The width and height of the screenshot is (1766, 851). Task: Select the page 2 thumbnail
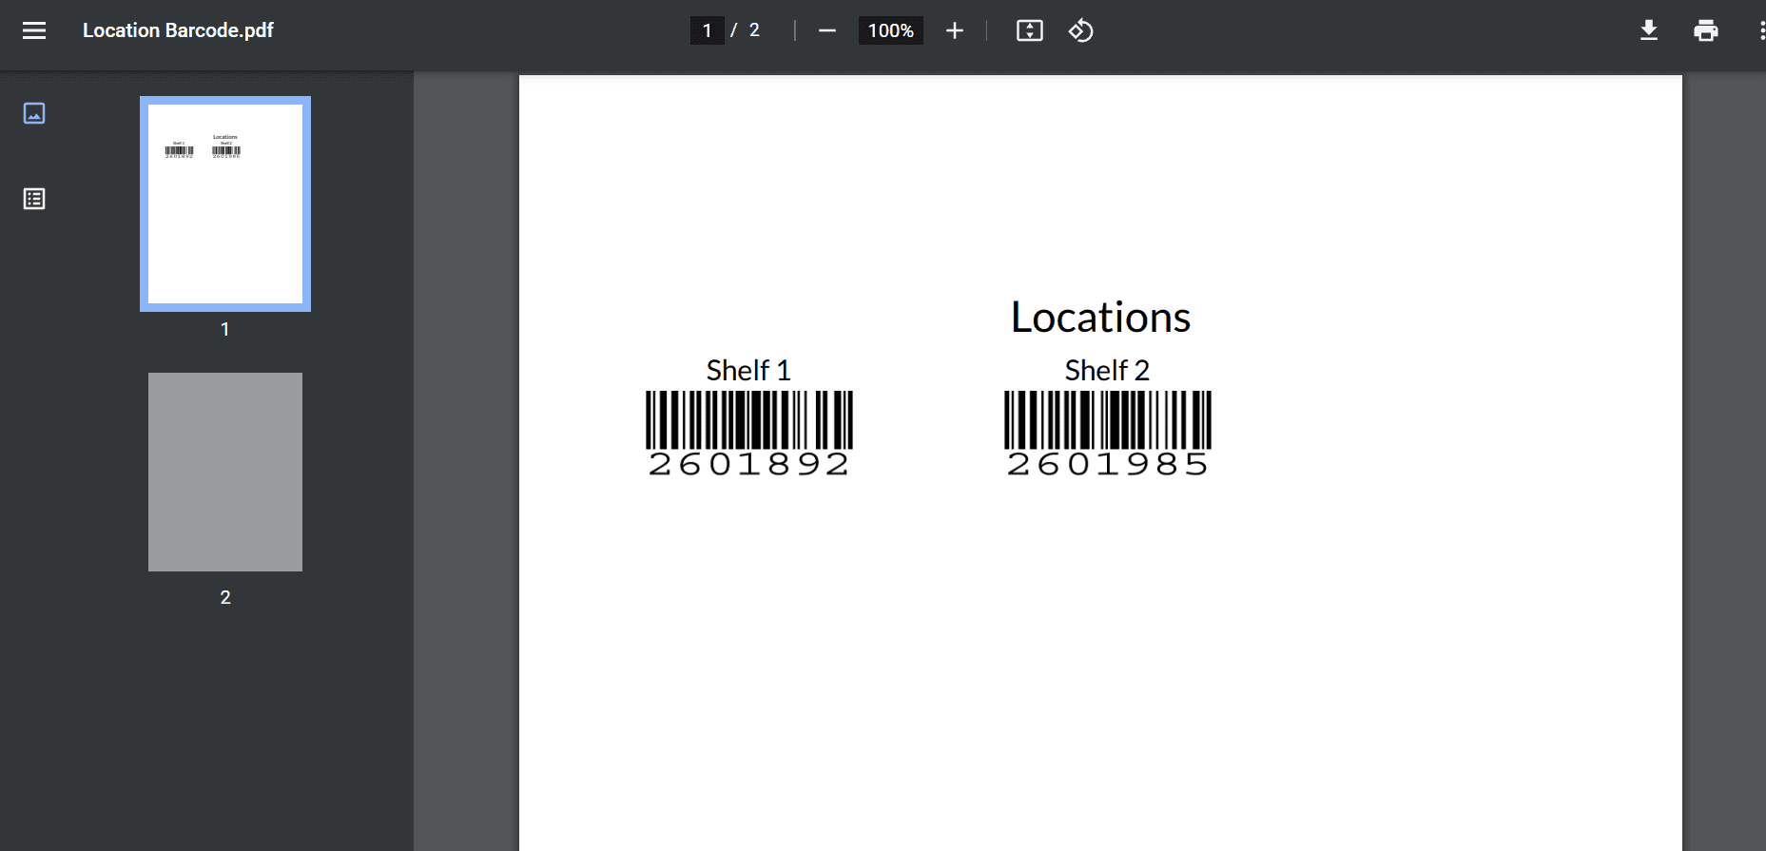225,472
